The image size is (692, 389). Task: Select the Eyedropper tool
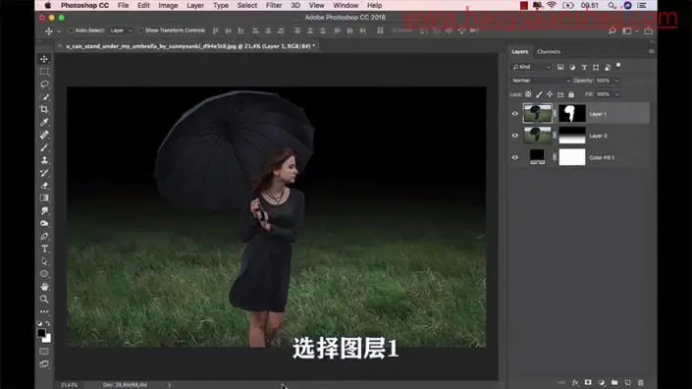pos(44,123)
